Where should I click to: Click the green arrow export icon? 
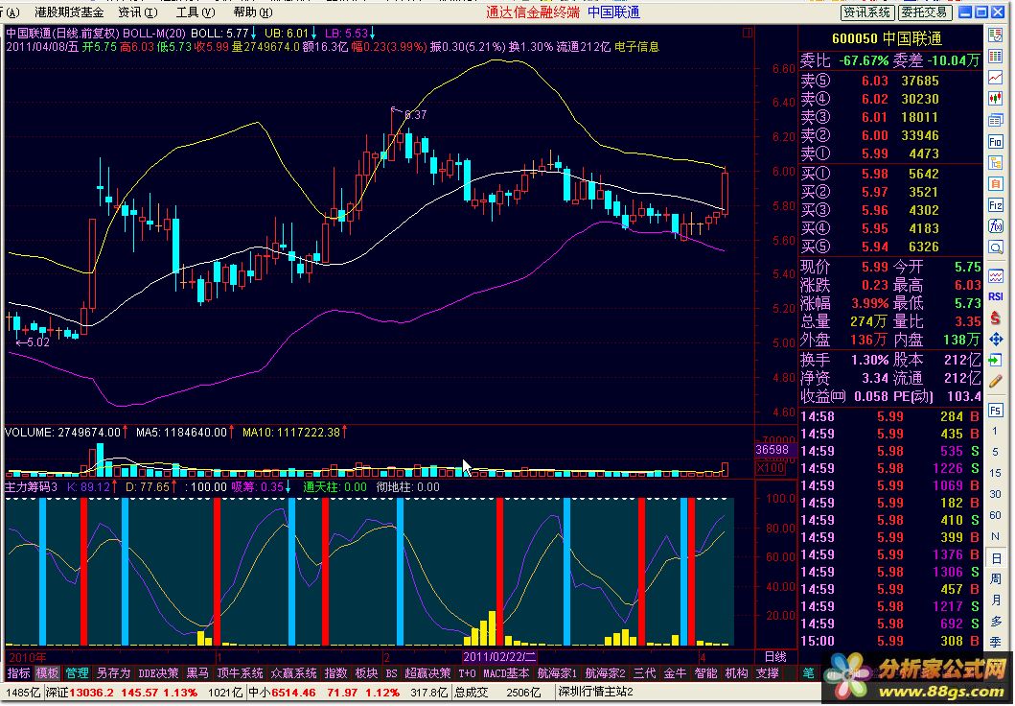point(996,360)
